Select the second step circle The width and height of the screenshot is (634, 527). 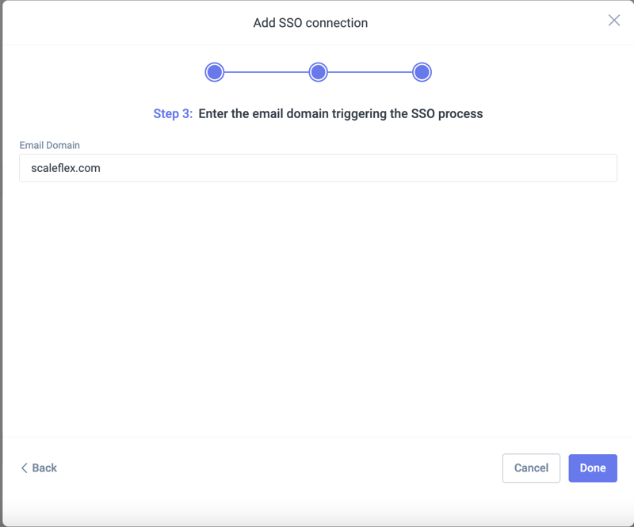pos(318,72)
